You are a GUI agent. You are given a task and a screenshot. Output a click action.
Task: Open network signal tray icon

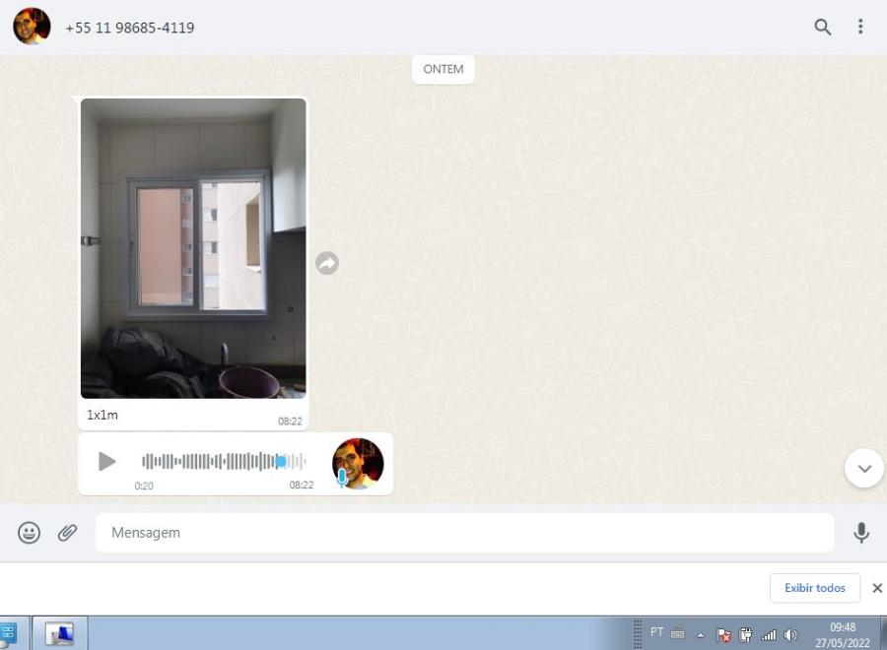(x=768, y=635)
